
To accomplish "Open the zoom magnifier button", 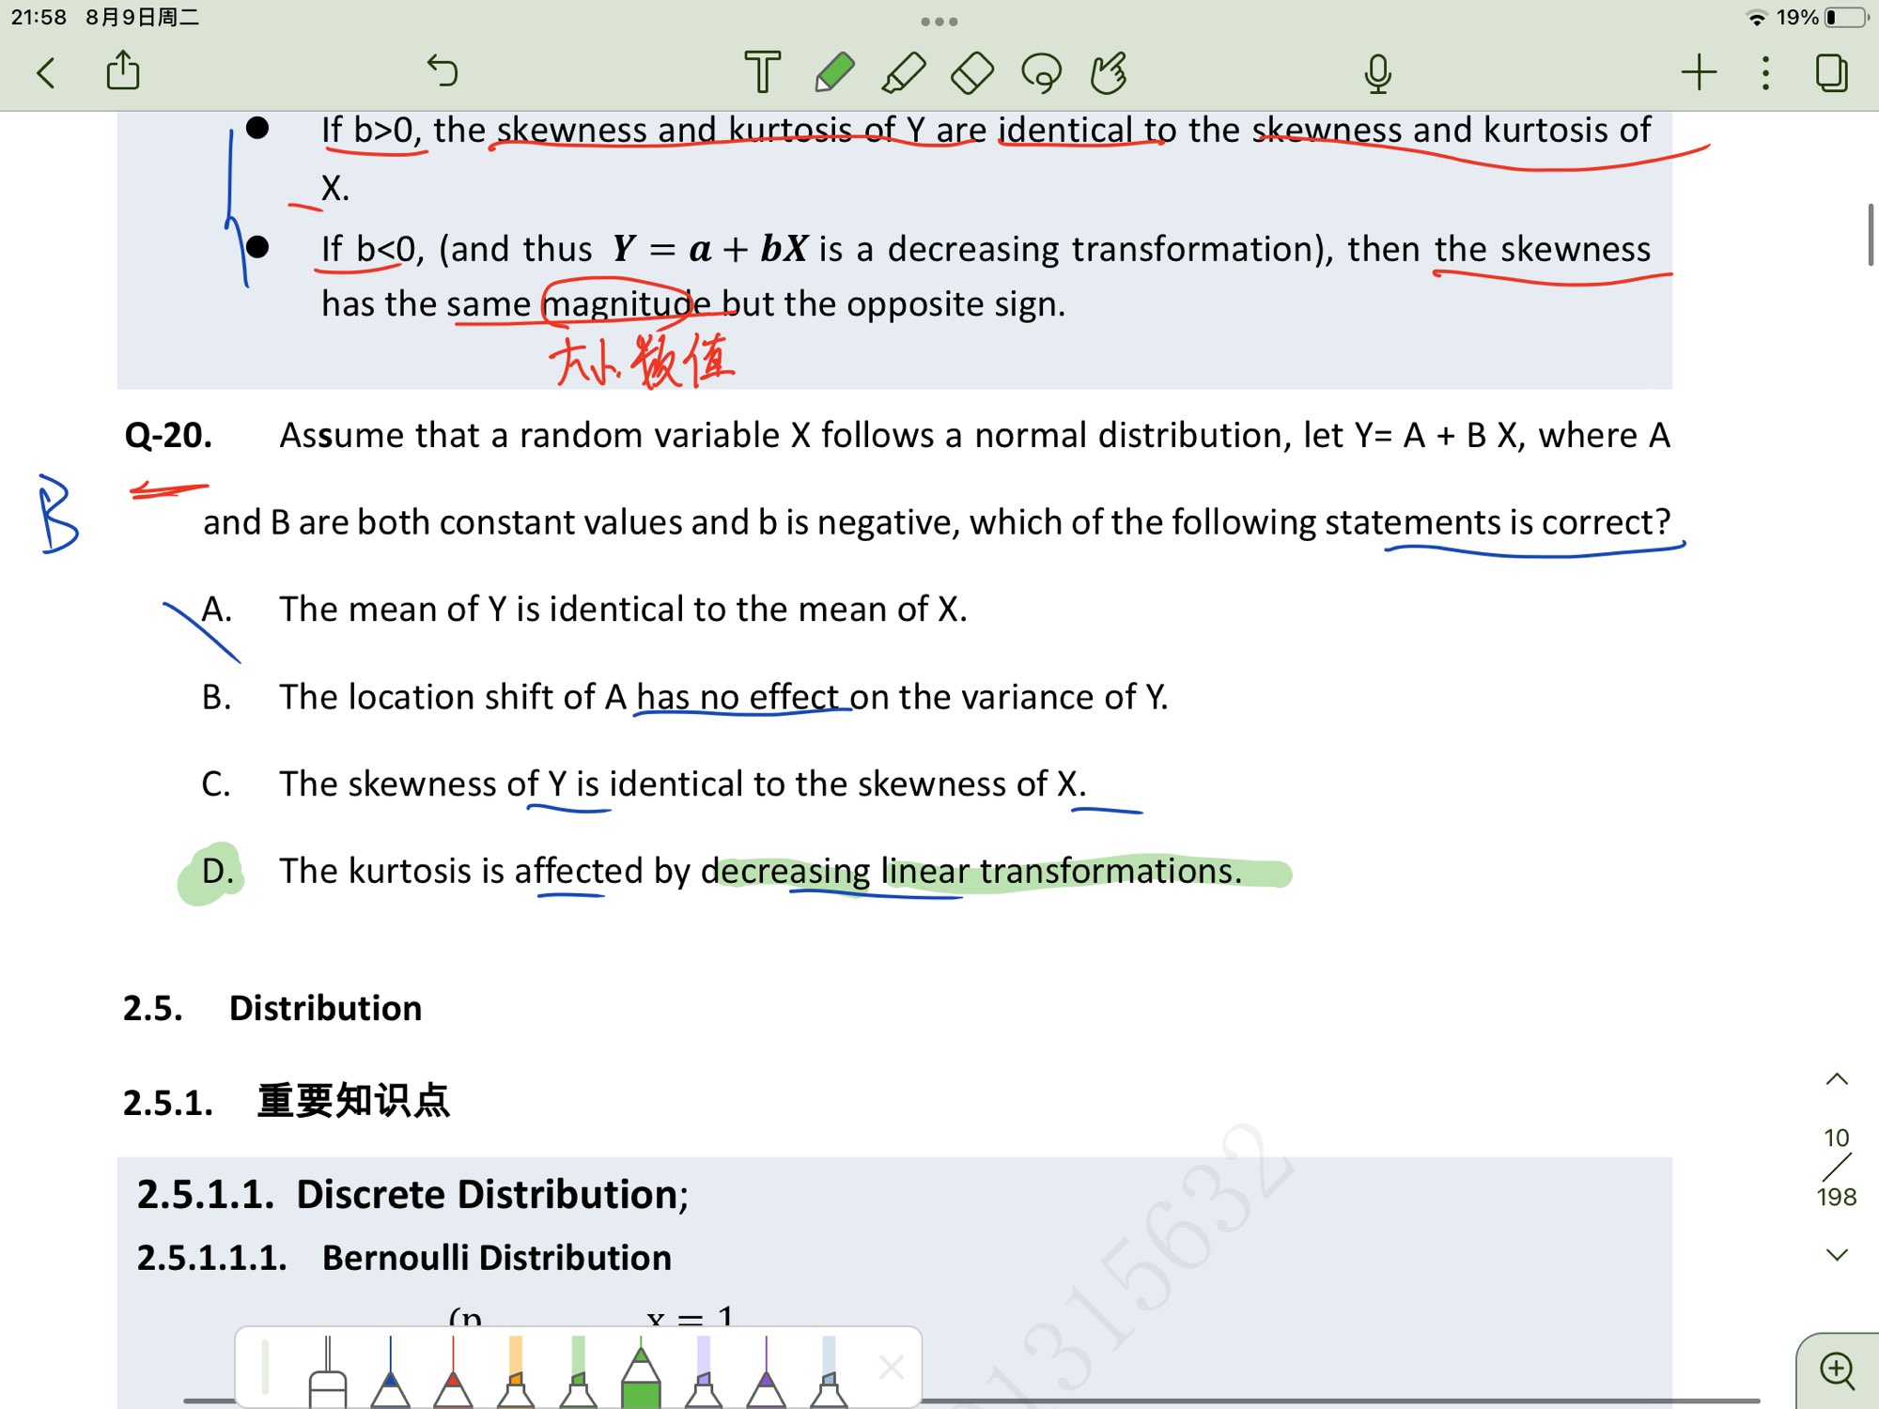I will (x=1837, y=1370).
